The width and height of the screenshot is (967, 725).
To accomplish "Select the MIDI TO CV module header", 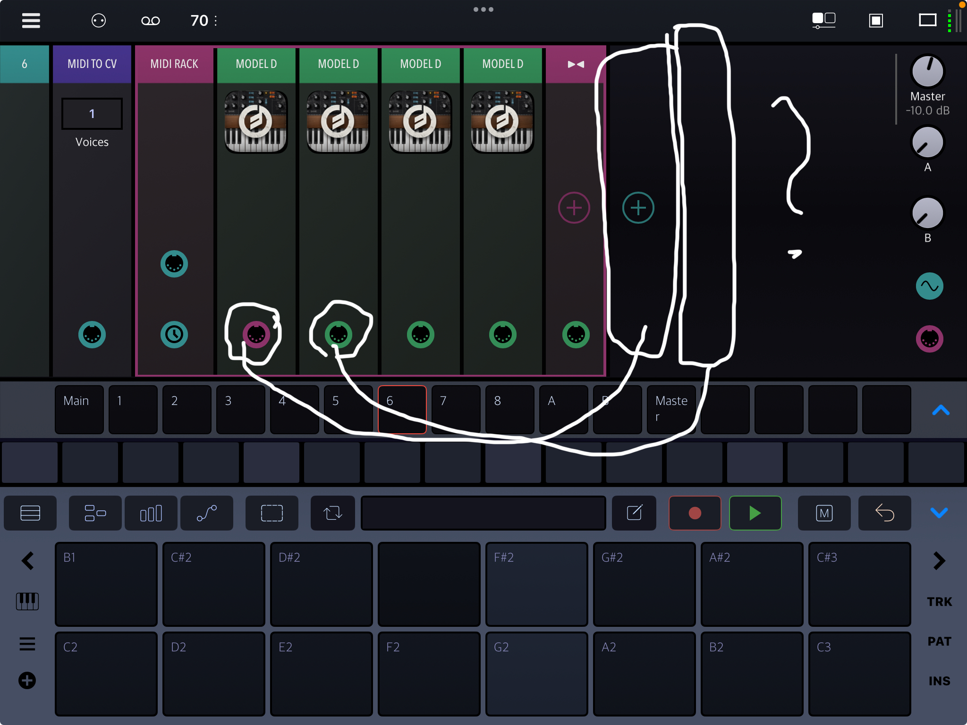I will tap(92, 64).
